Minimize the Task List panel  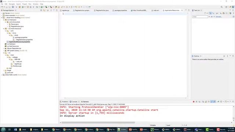pos(230,10)
